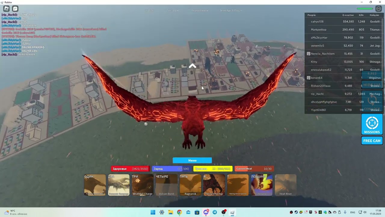Click the Здоровье health bar

pyautogui.click(x=130, y=169)
